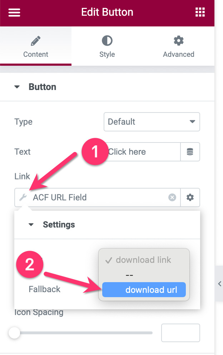
Task: Collapse the Settings section
Action: [x=31, y=225]
